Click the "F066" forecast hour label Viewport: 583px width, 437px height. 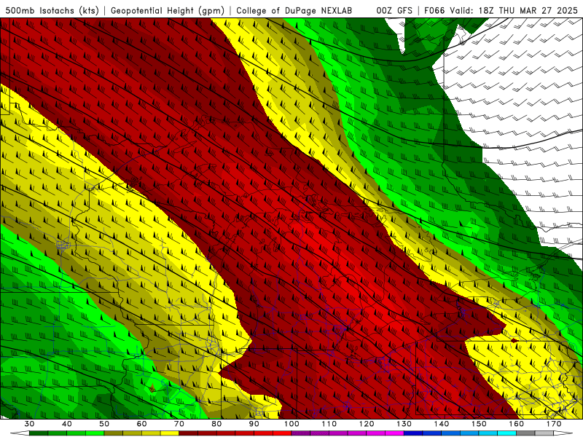(434, 10)
